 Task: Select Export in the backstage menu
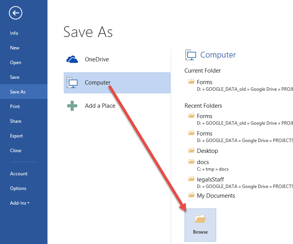click(17, 136)
